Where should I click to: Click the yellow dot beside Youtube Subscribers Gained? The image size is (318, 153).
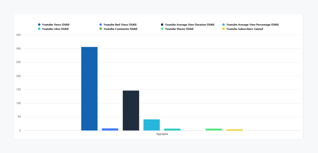point(223,29)
